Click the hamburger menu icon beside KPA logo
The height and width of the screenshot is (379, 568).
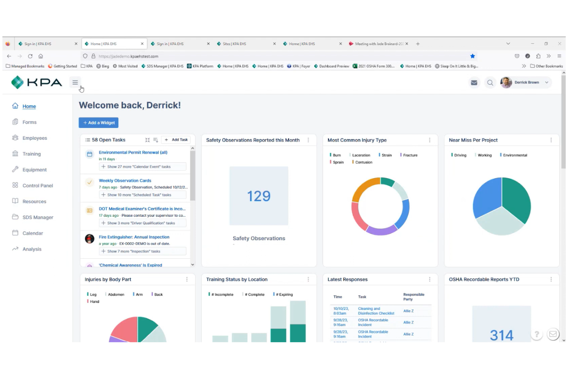pyautogui.click(x=75, y=83)
